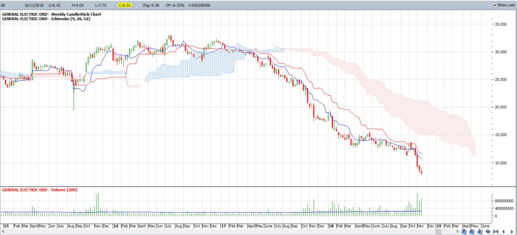Click the 17 year marker on time axis

(x=223, y=226)
